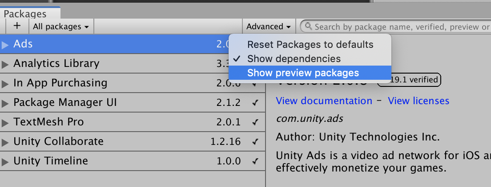Click the plus icon to add package
491x187 pixels.
click(x=17, y=26)
